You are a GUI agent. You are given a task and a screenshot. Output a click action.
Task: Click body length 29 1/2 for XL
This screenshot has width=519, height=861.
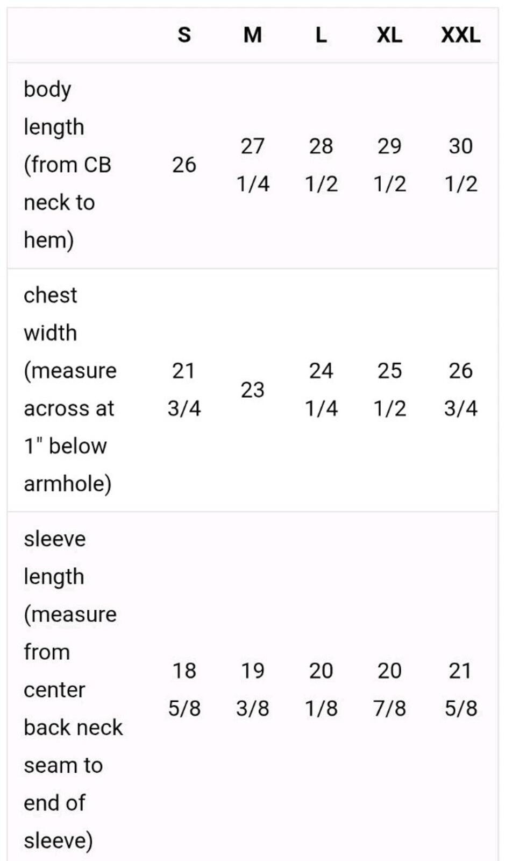tap(389, 165)
